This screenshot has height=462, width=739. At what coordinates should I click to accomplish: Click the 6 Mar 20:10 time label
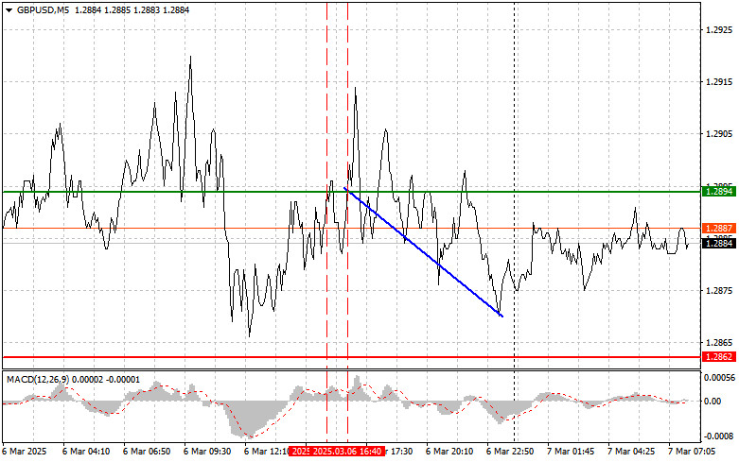click(x=449, y=452)
